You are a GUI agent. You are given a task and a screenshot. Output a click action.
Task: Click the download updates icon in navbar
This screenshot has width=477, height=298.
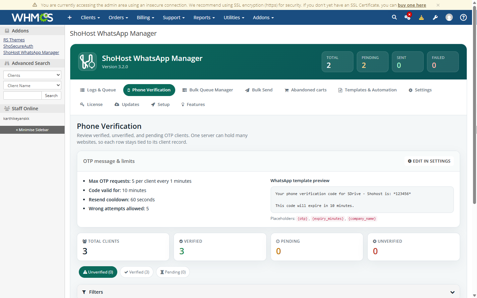[x=421, y=18]
